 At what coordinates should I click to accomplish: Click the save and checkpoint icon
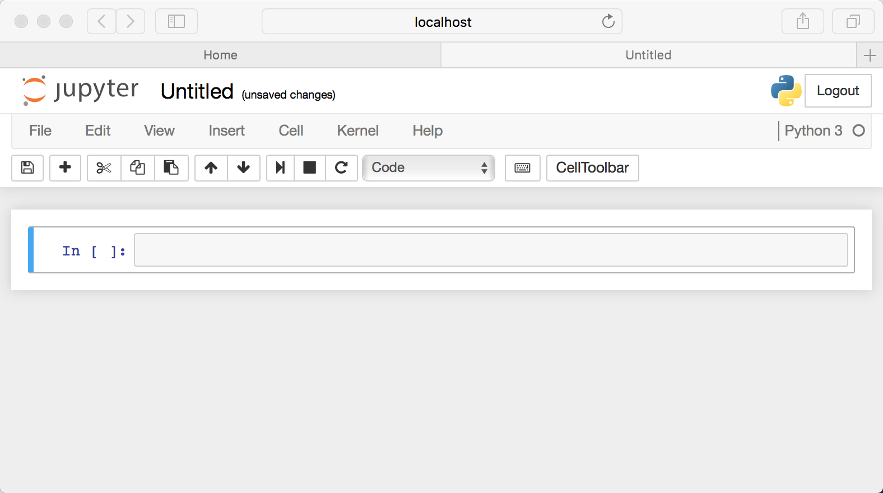(27, 168)
